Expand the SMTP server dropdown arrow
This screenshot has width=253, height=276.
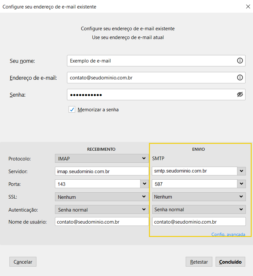(241, 171)
